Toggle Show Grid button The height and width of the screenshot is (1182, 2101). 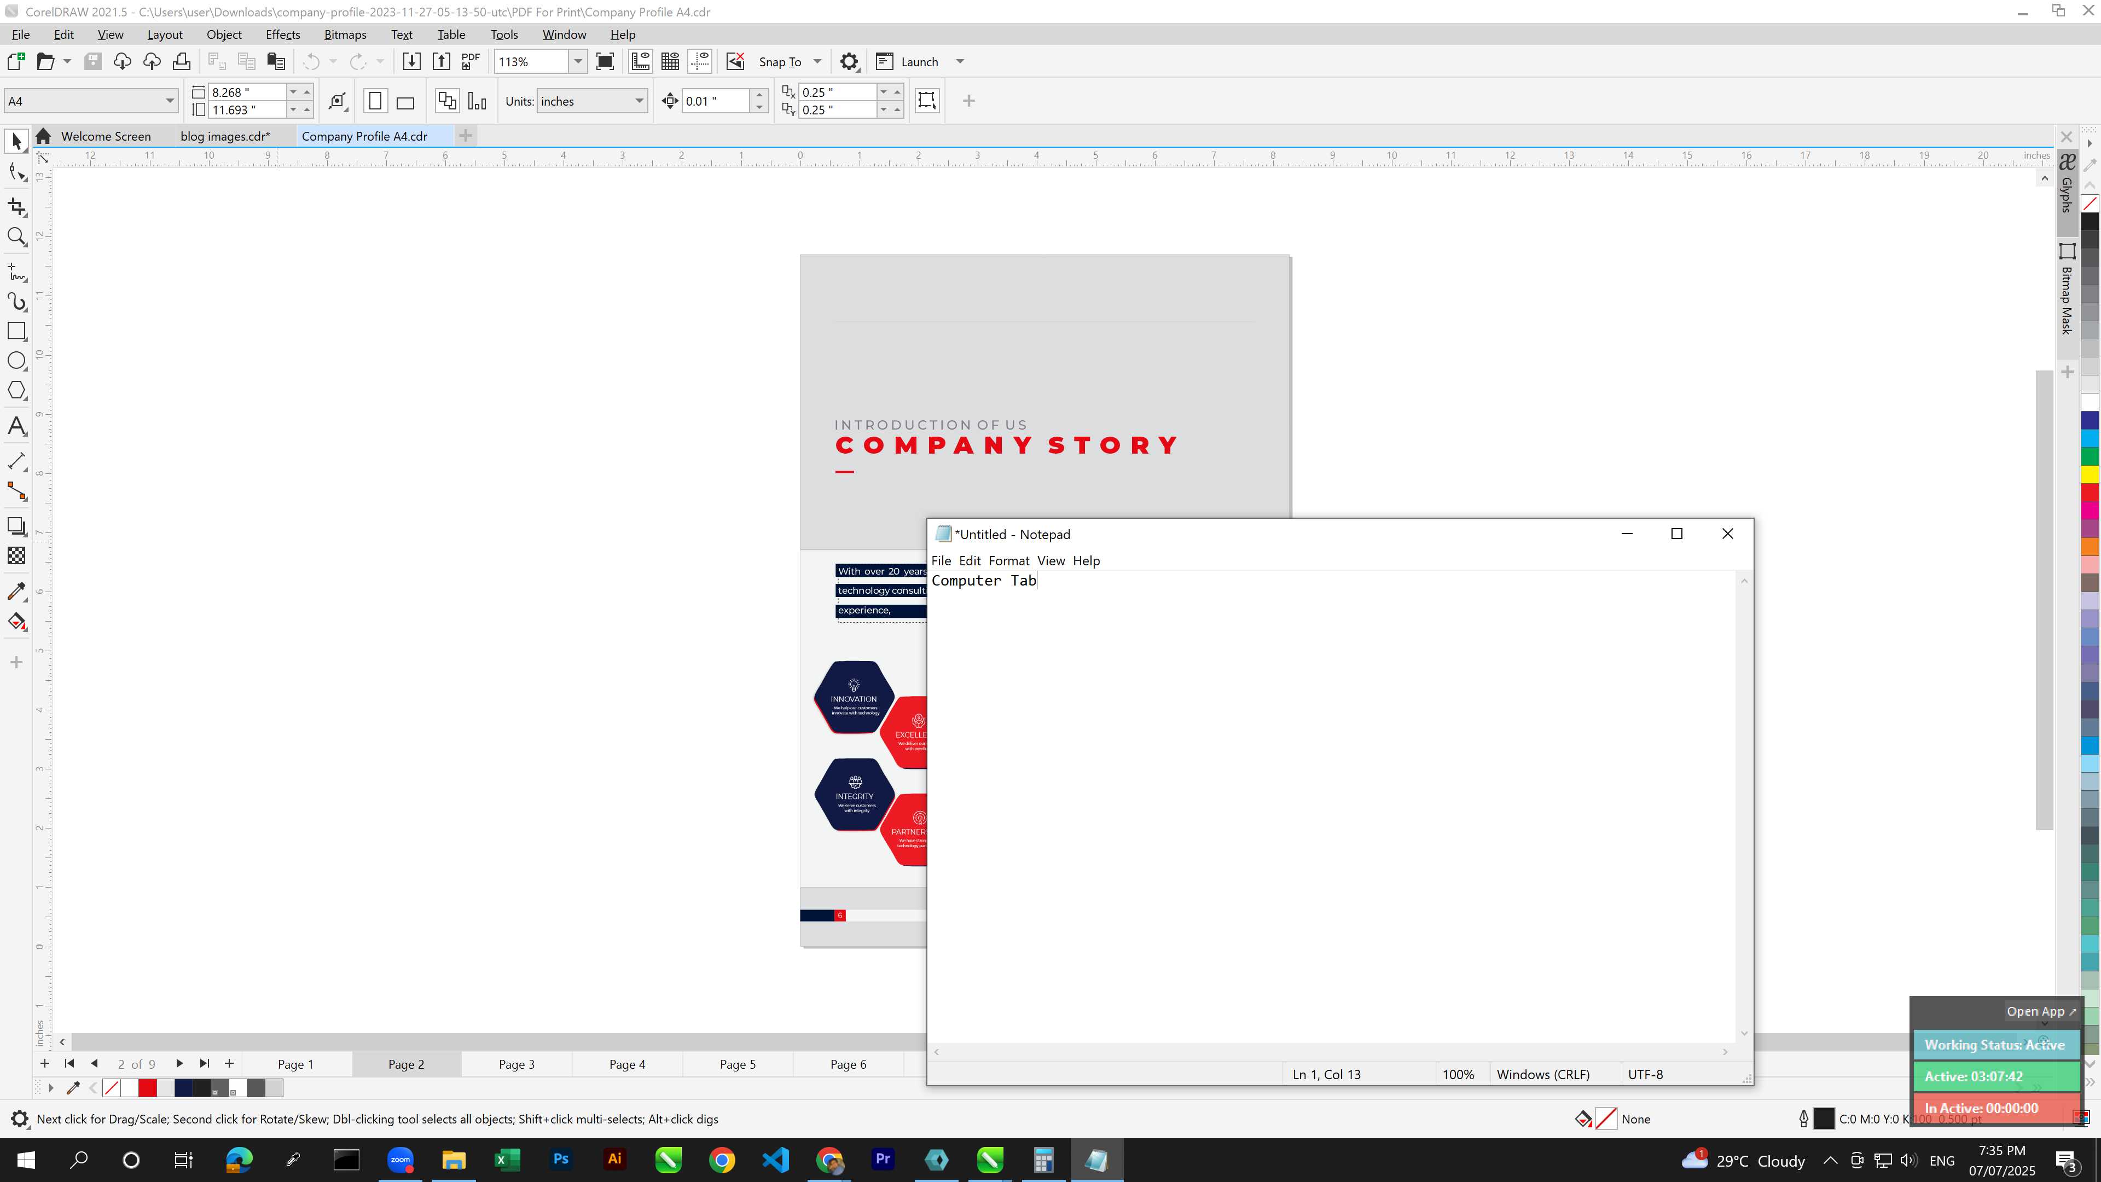pyautogui.click(x=670, y=62)
